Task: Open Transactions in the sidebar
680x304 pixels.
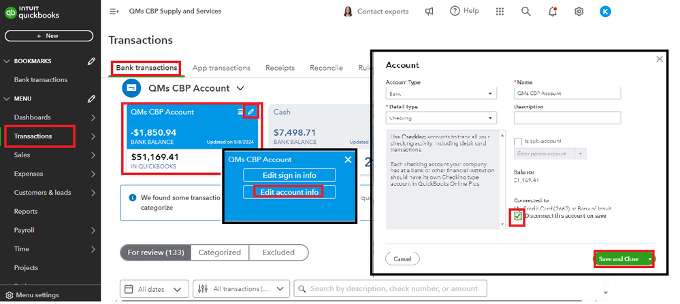Action: tap(33, 136)
